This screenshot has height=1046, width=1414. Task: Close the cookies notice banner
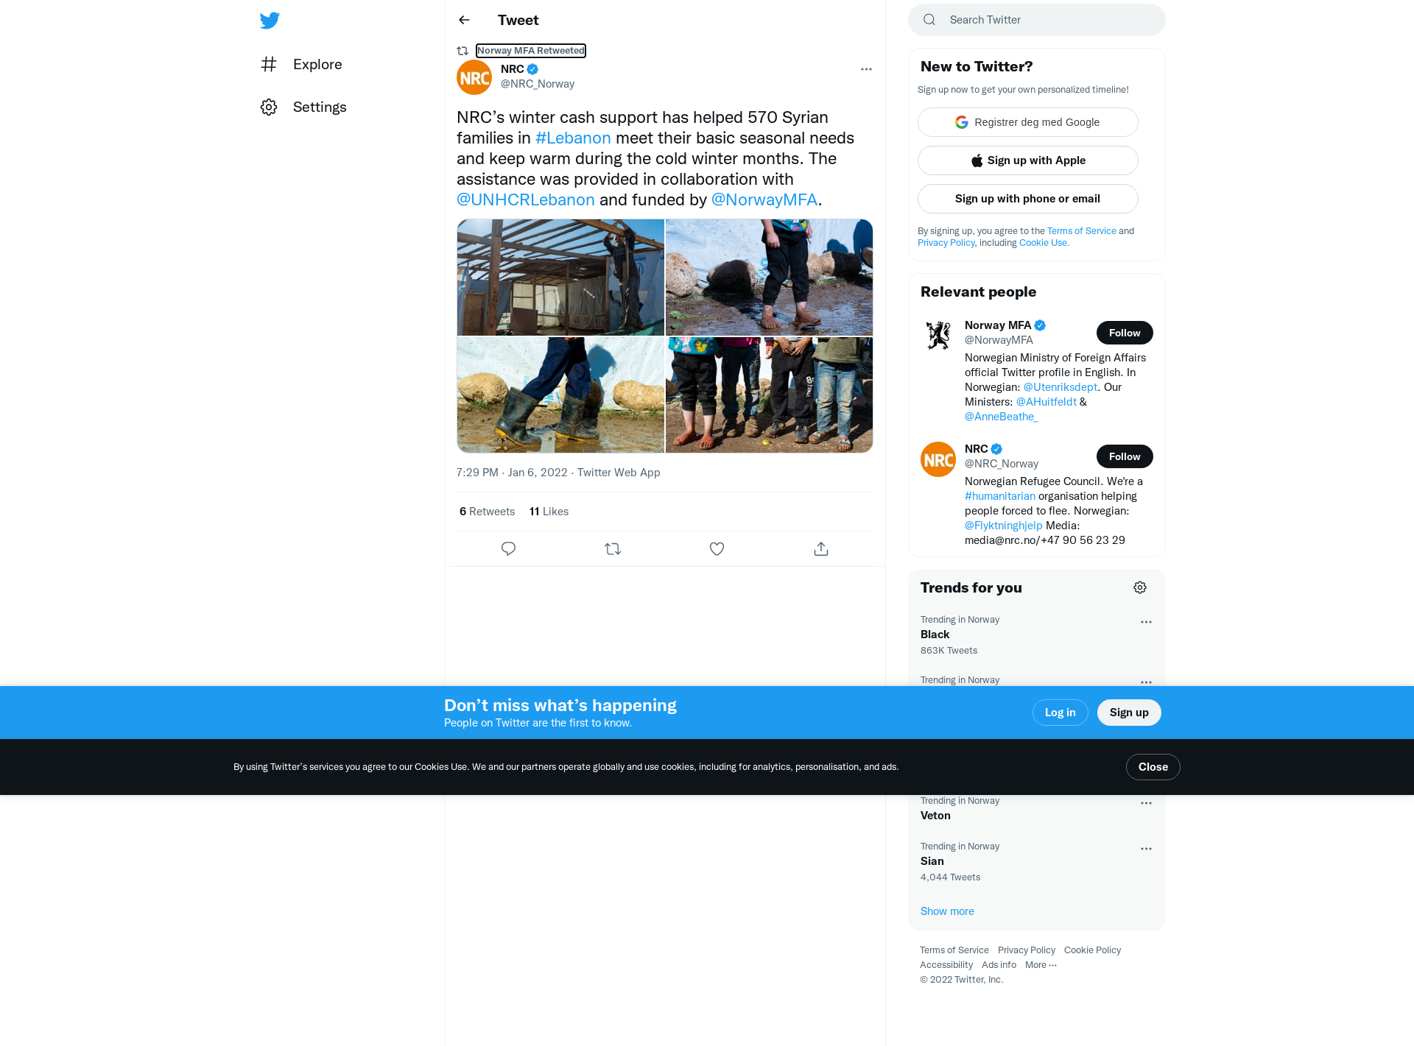click(1153, 767)
